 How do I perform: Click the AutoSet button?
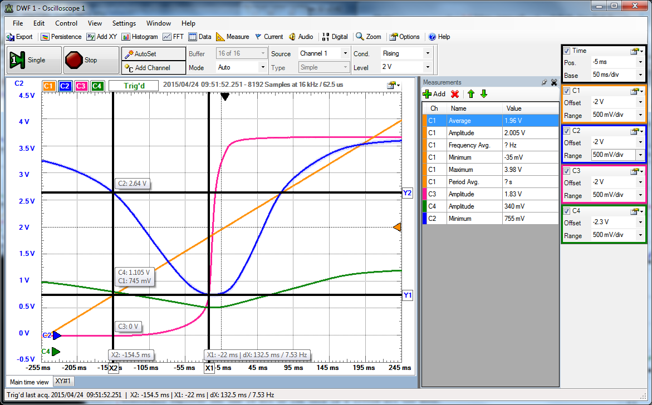pos(153,54)
